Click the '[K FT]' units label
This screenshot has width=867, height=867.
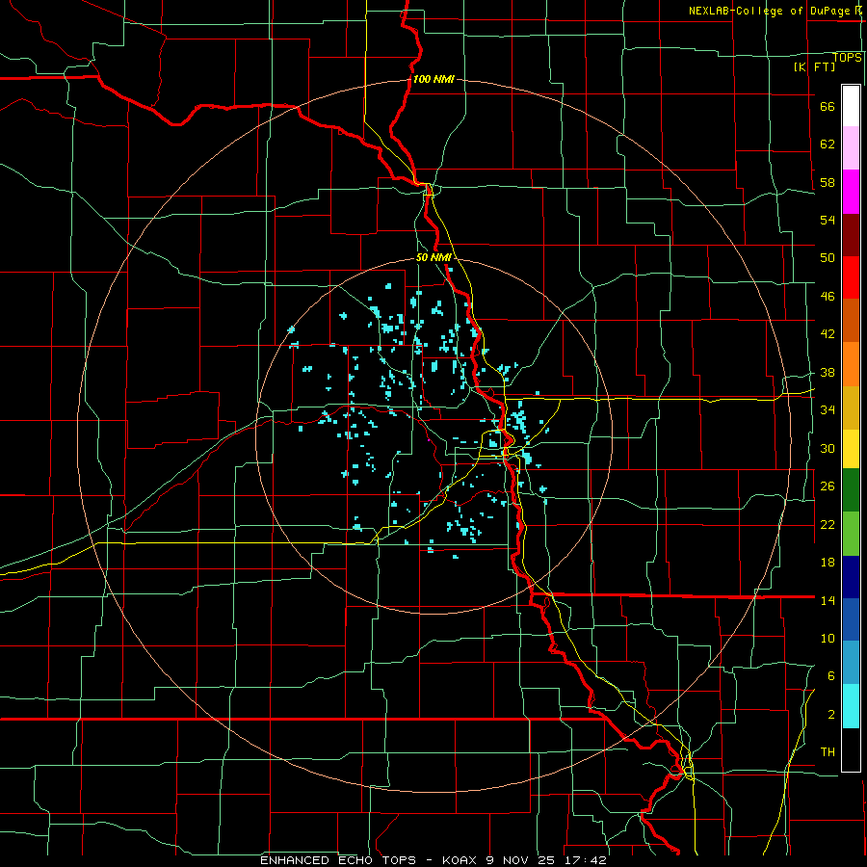[814, 66]
